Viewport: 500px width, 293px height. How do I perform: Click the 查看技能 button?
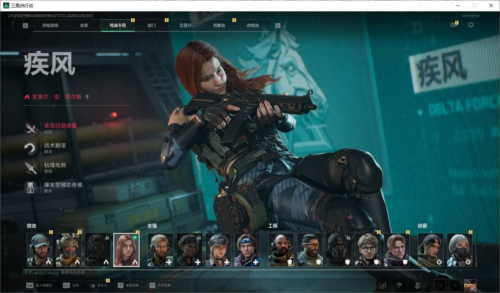click(128, 285)
